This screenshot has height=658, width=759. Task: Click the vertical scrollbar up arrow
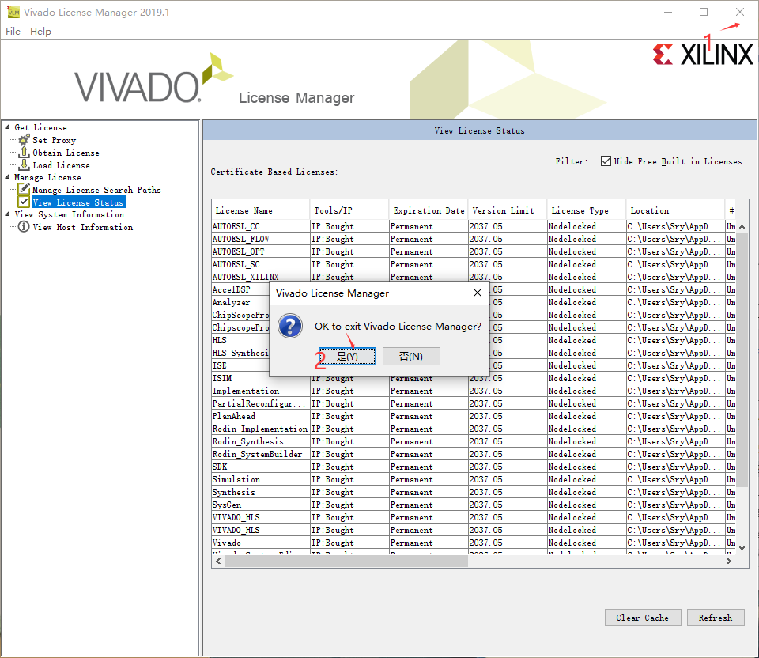coord(742,227)
